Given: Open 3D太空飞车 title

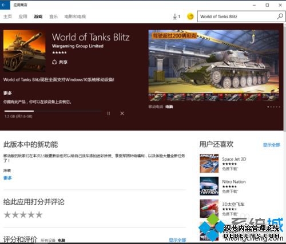Looking at the screenshot, I should [233, 204].
